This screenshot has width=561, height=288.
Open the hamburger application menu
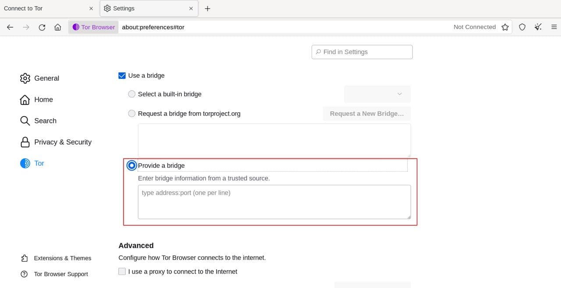coord(554,27)
